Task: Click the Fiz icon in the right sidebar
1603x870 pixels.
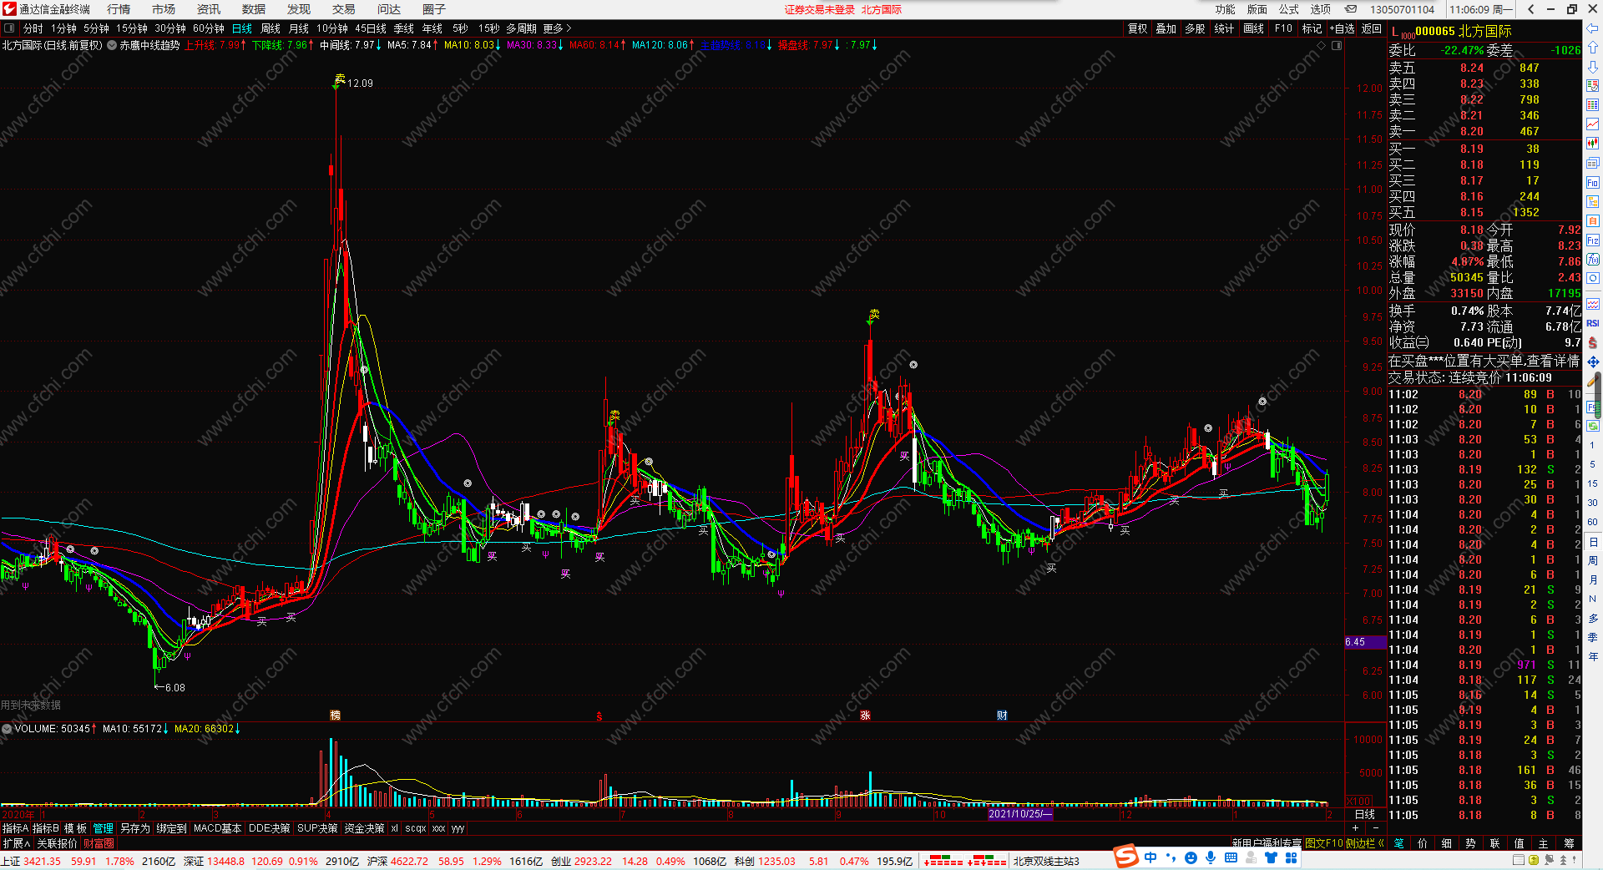Action: (1593, 240)
